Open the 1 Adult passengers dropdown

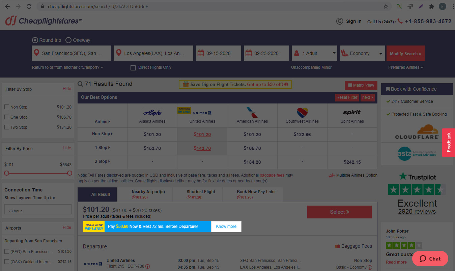pyautogui.click(x=314, y=53)
